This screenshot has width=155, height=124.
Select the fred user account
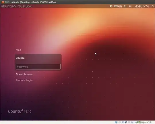[x=18, y=50]
